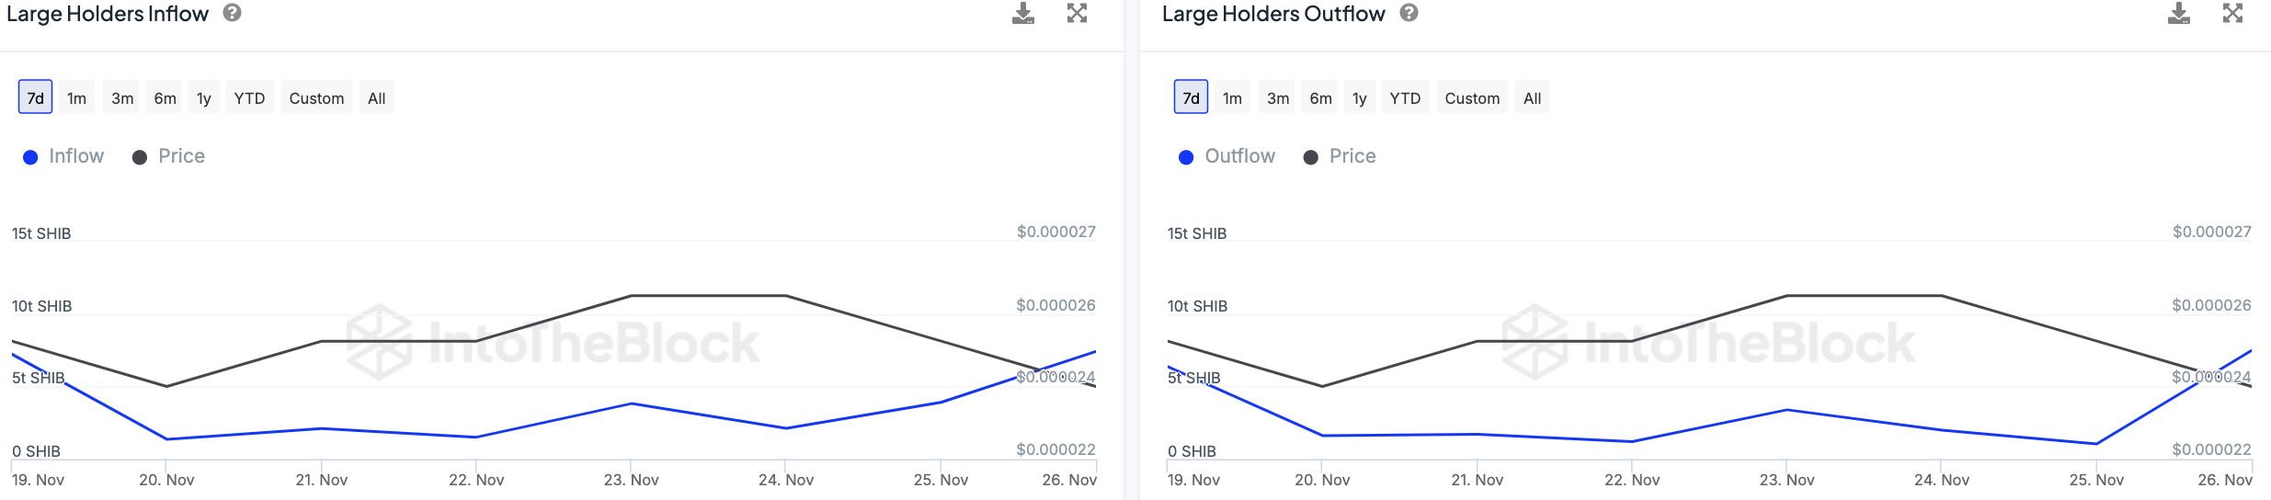
Task: Select 1m range on Inflow chart
Action: (x=76, y=98)
